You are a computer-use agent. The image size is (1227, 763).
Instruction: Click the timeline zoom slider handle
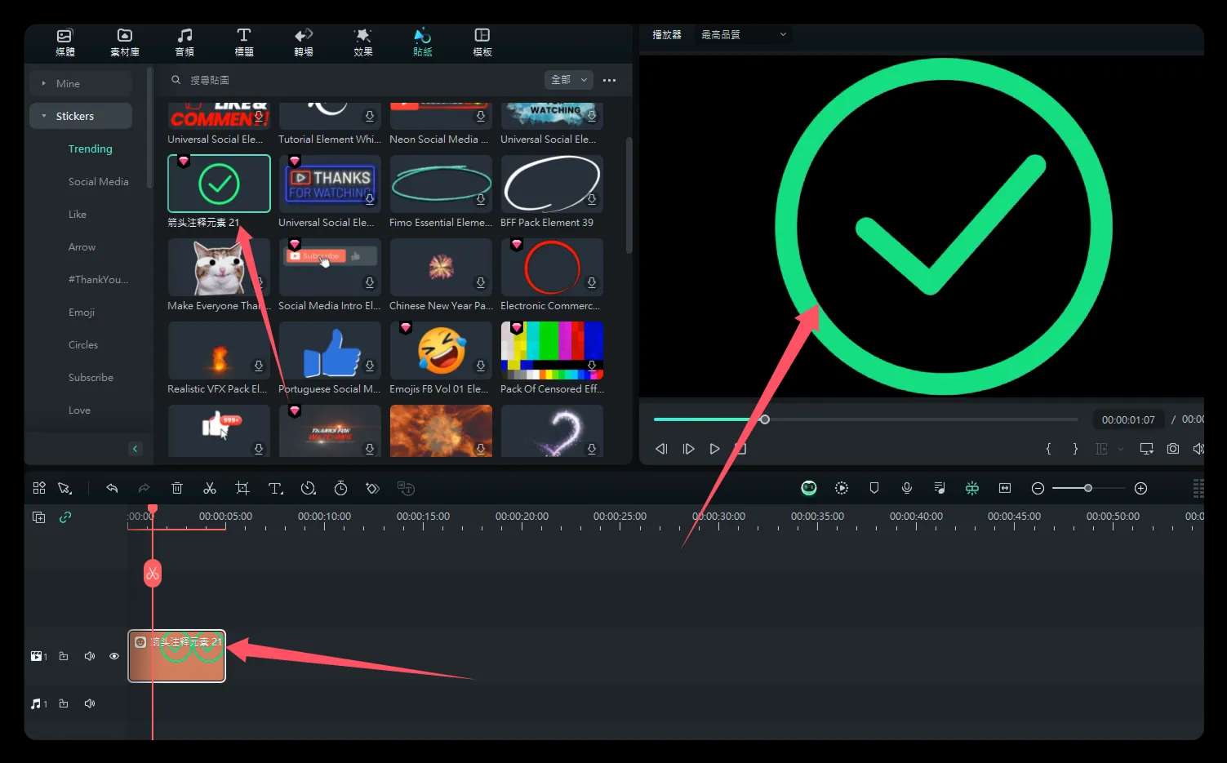[1088, 488]
